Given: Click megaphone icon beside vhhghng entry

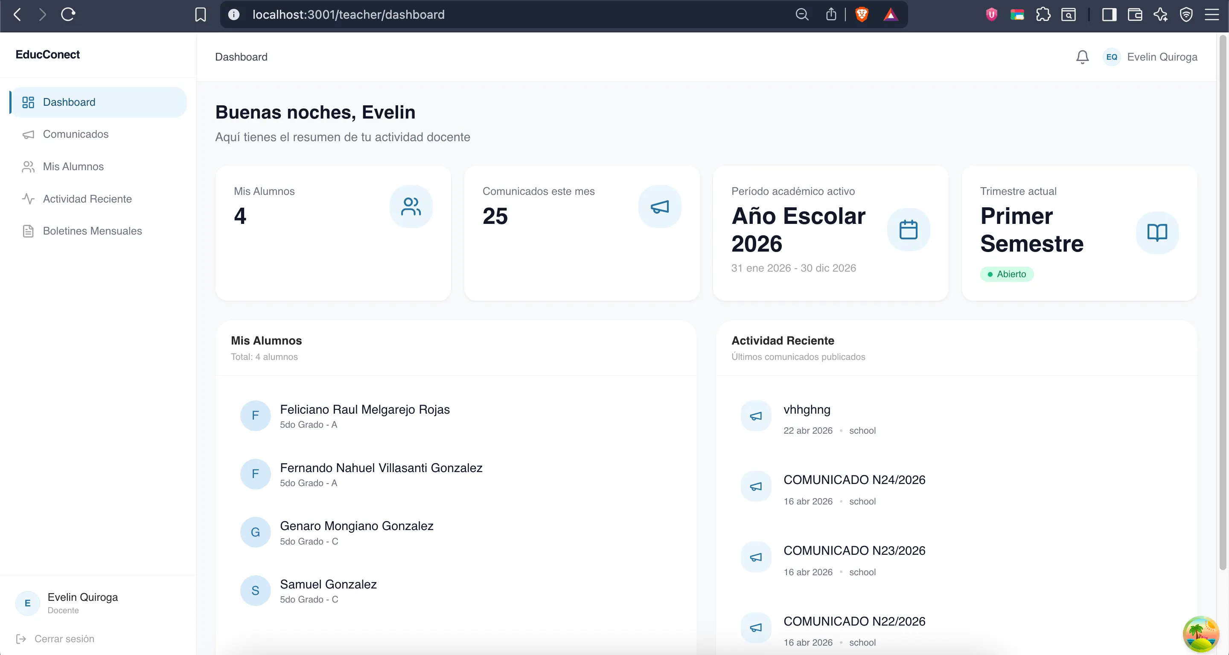Looking at the screenshot, I should click(756, 416).
